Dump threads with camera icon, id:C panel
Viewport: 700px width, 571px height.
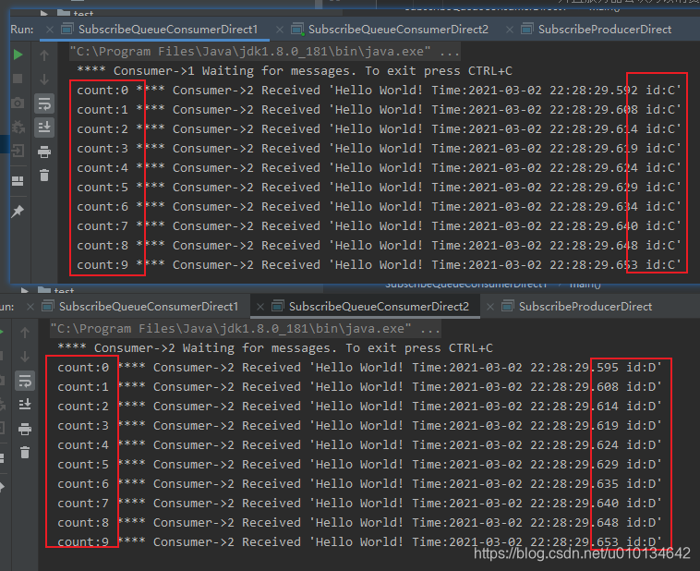tap(18, 103)
